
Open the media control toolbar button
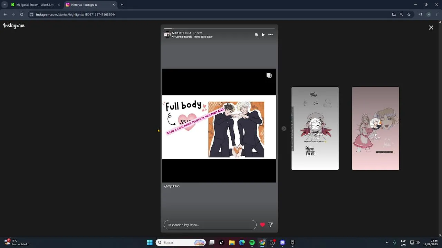(420, 14)
